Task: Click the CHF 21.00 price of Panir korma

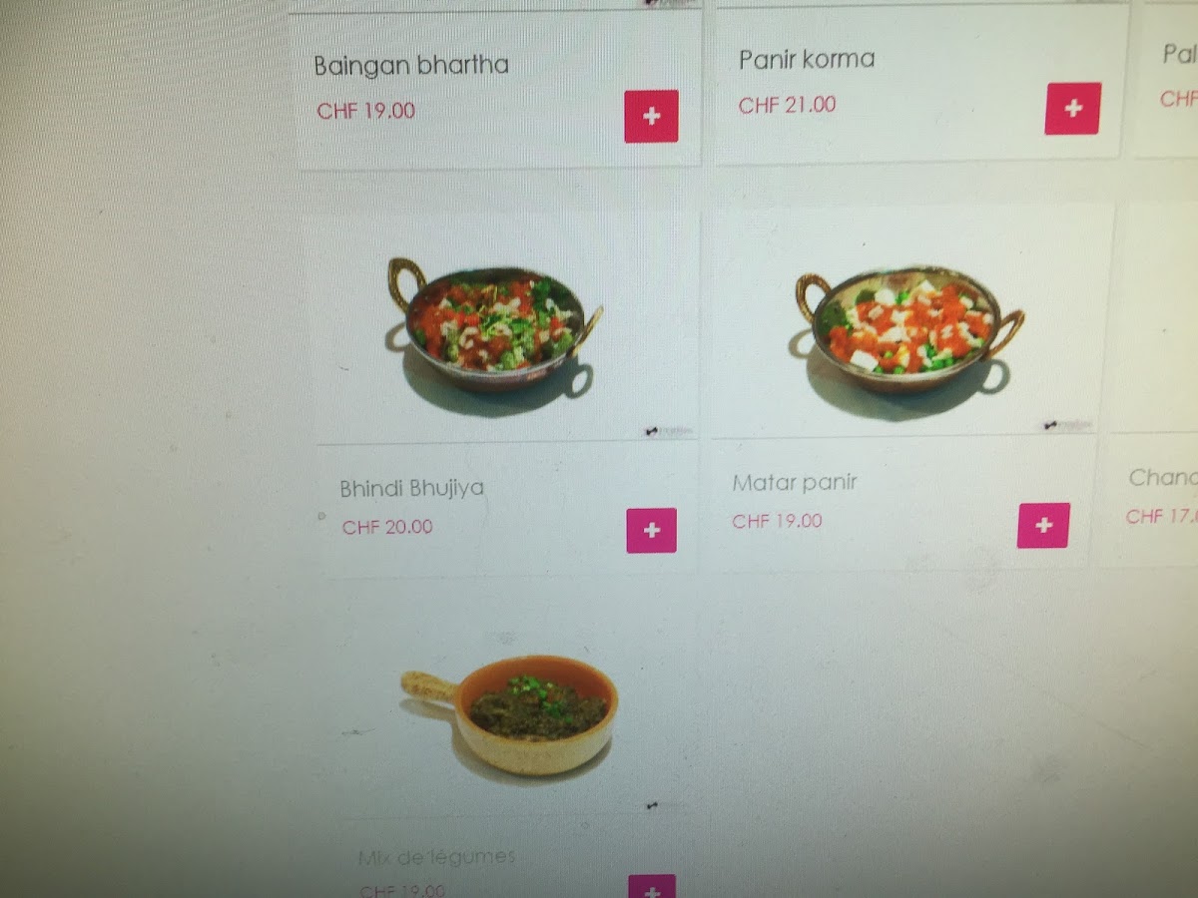Action: (787, 105)
